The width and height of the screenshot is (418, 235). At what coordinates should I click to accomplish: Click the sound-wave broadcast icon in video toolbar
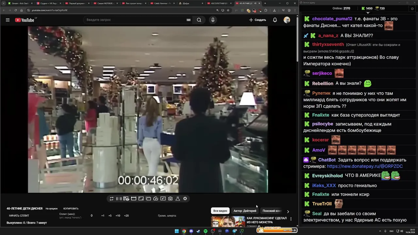(x=119, y=198)
